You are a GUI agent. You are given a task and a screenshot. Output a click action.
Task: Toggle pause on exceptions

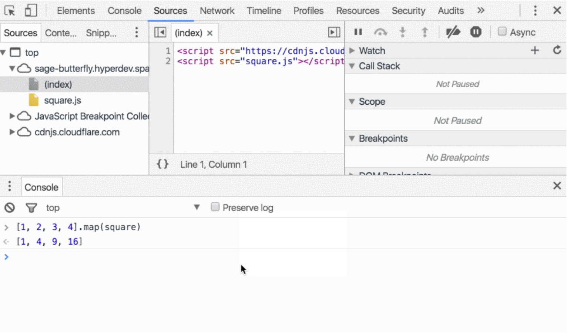click(x=476, y=32)
